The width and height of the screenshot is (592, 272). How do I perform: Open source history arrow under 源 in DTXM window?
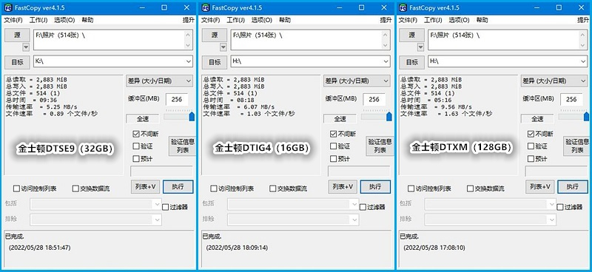click(420, 47)
